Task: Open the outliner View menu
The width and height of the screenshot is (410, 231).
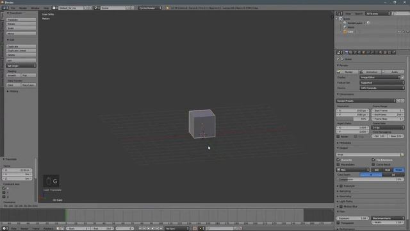Action: click(x=348, y=13)
